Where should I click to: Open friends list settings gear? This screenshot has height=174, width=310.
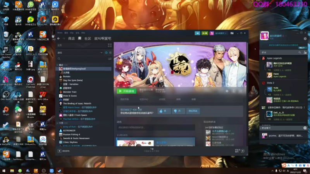click(305, 39)
